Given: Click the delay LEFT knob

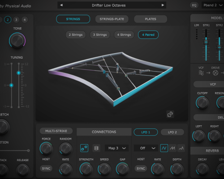Looking at the screenshot, I should click(199, 136).
